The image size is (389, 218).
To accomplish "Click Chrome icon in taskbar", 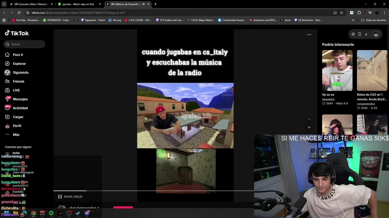I will (33, 213).
